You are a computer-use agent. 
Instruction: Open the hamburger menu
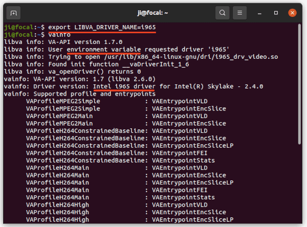click(x=239, y=13)
